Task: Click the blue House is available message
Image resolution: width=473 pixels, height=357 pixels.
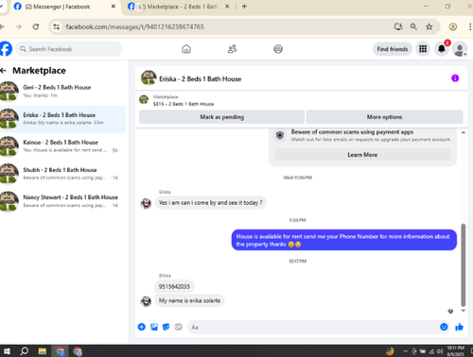Action: point(344,240)
